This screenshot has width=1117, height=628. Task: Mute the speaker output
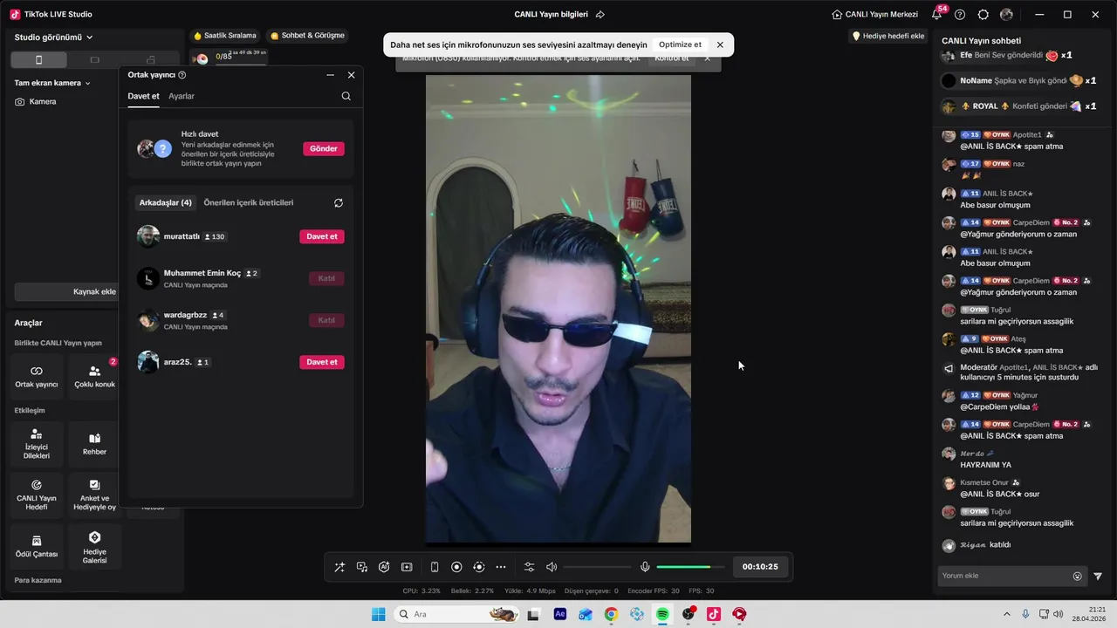552,567
